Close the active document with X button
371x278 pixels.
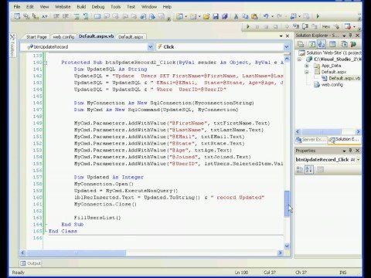(288, 36)
